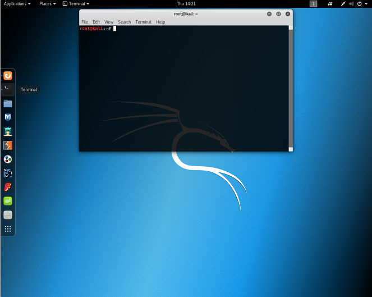The width and height of the screenshot is (372, 297).
Task: Launch Leafpad text editor from dock
Action: [8, 201]
